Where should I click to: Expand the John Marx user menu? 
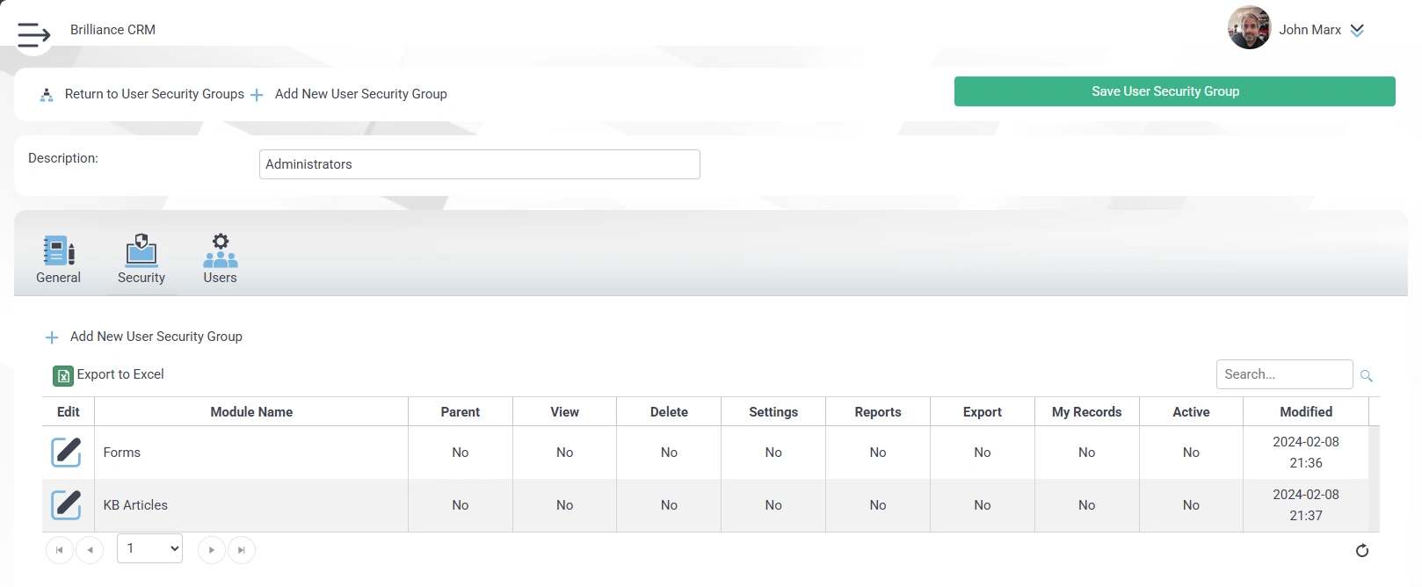point(1357,30)
